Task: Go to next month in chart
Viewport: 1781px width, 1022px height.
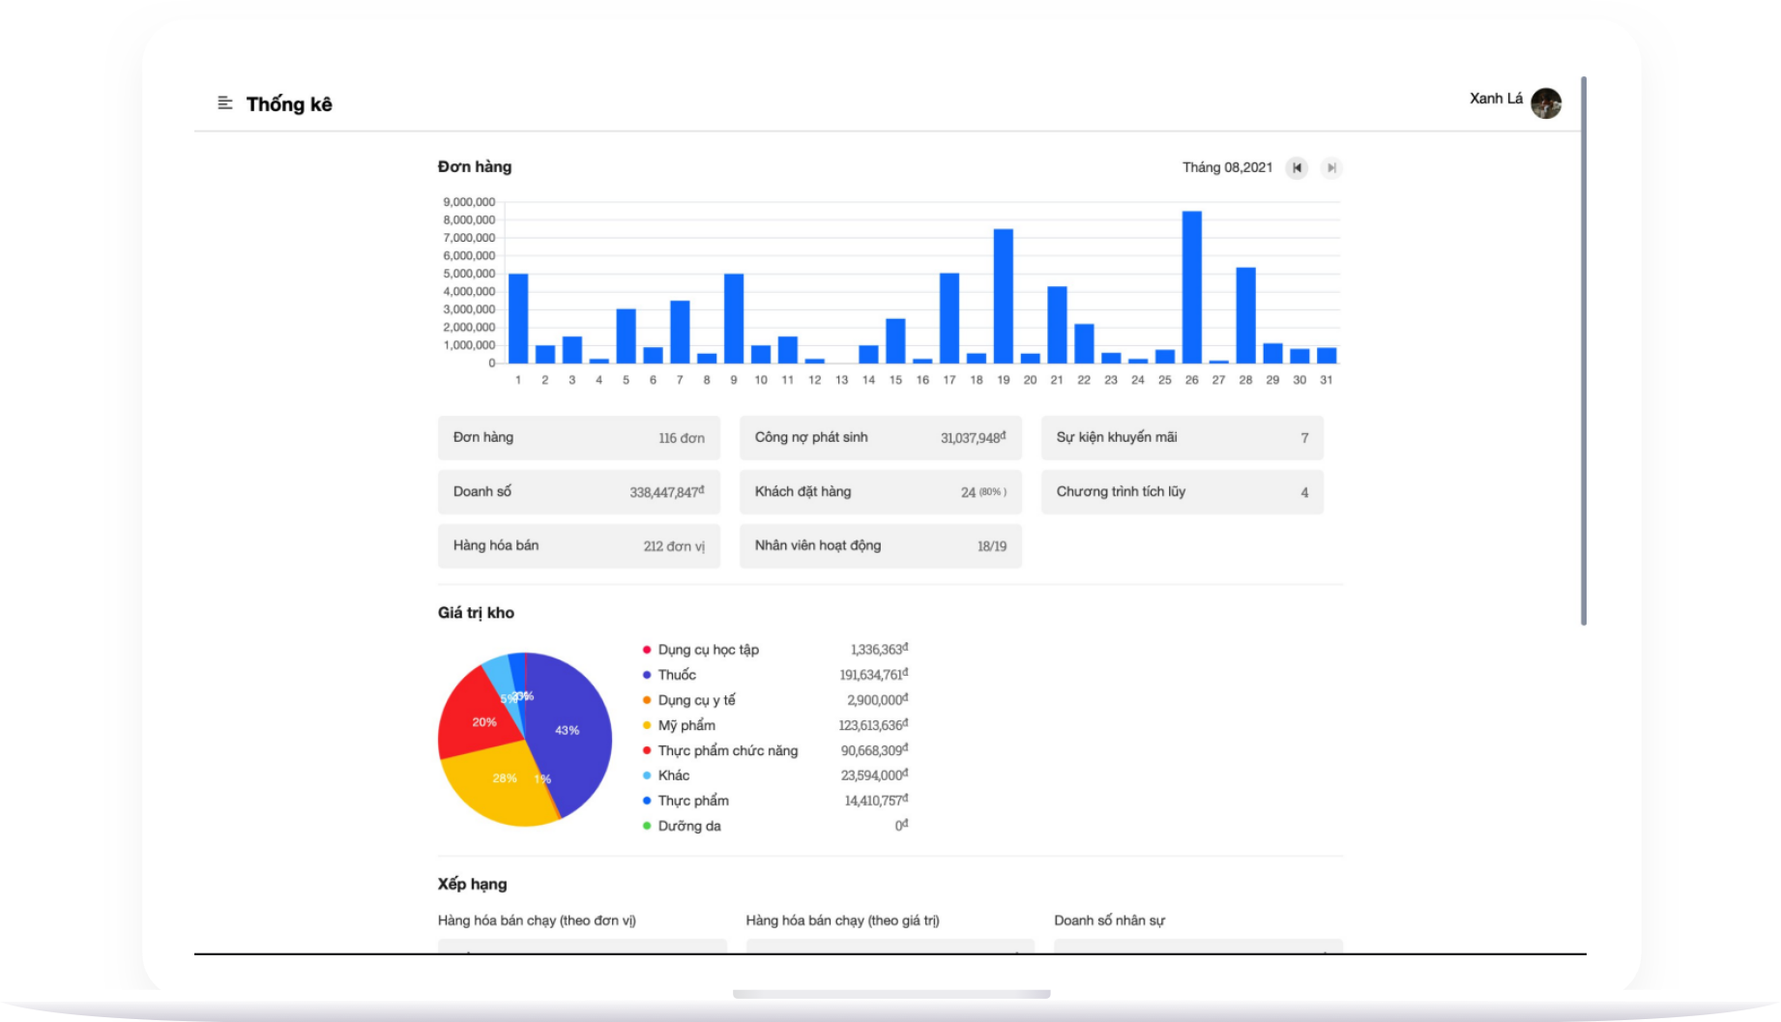Action: tap(1331, 168)
